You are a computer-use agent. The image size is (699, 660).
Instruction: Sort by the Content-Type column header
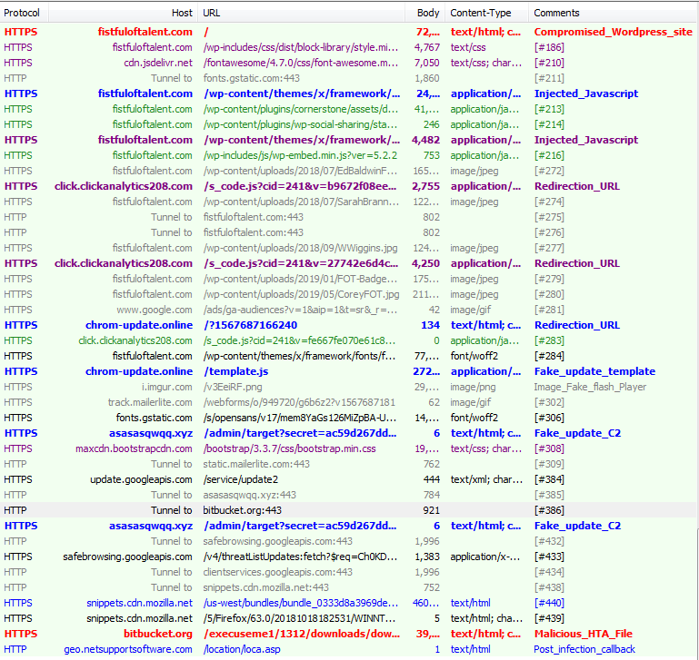point(481,13)
